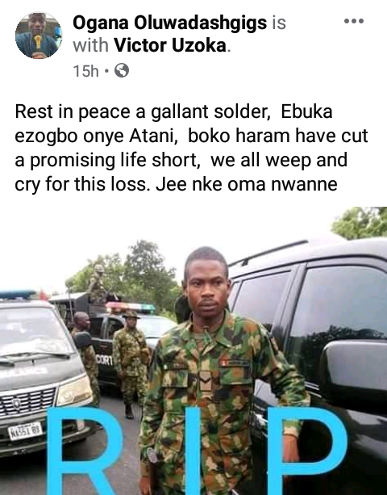The height and width of the screenshot is (495, 387).
Task: Click the globe public audience icon
Action: (x=121, y=70)
